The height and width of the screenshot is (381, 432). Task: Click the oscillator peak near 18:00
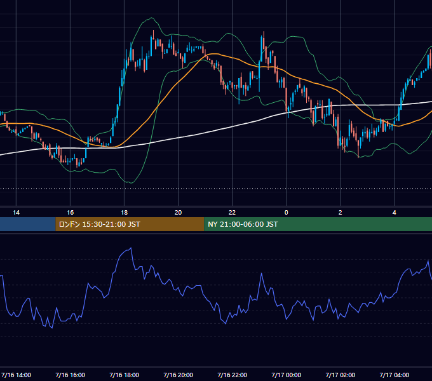click(131, 248)
